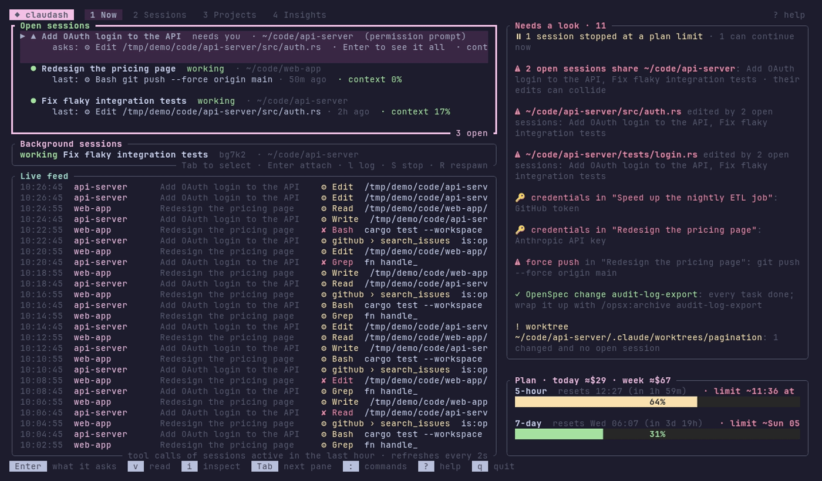Click the Tab next pane shortcut in the footer
822x481 pixels.
(x=292, y=466)
